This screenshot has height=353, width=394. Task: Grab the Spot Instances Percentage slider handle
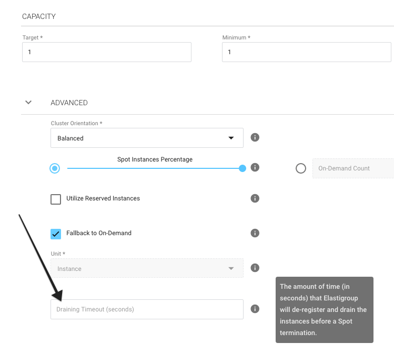pos(243,168)
